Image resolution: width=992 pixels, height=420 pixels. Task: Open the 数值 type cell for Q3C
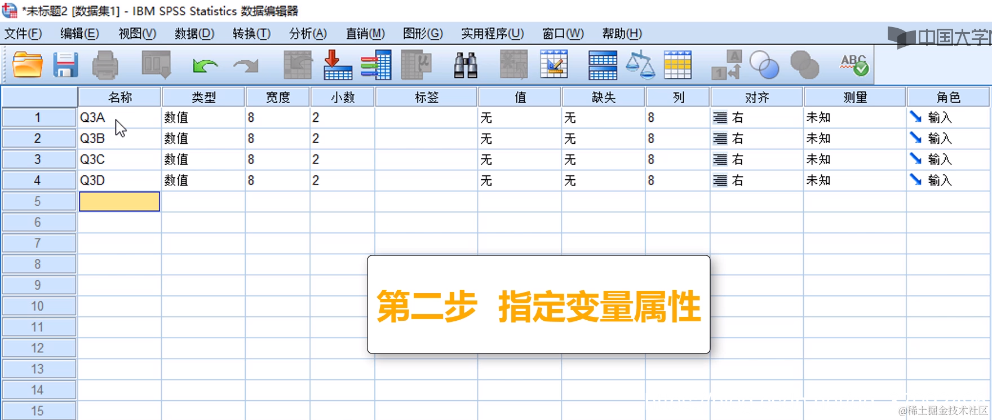[203, 160]
